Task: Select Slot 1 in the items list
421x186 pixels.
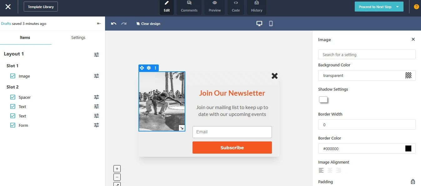Action: pos(13,66)
